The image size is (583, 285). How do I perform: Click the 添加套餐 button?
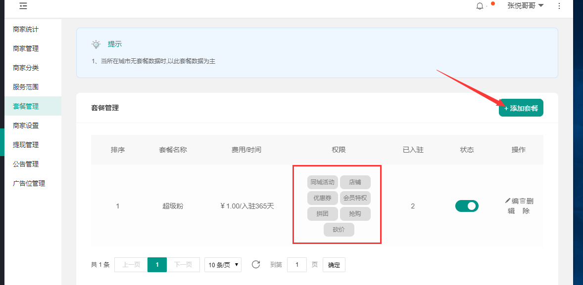521,108
